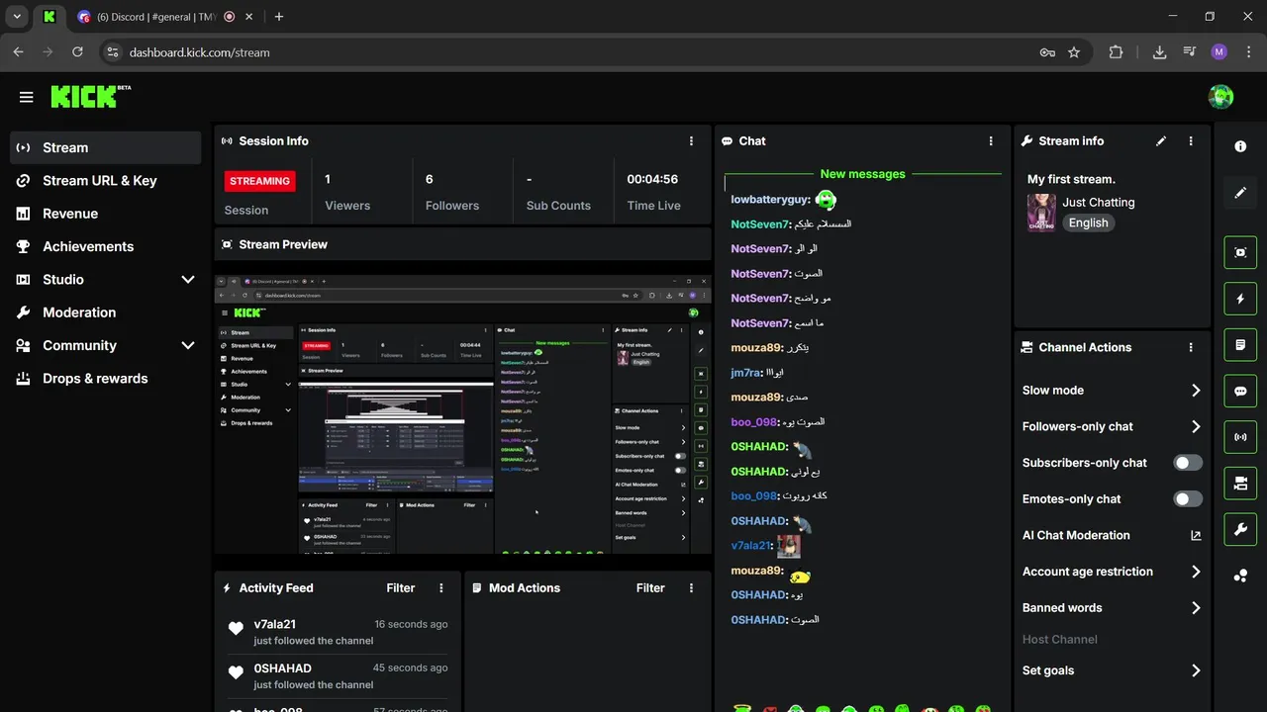Click username v7ala21 in chat
This screenshot has height=712, width=1267.
pos(751,546)
